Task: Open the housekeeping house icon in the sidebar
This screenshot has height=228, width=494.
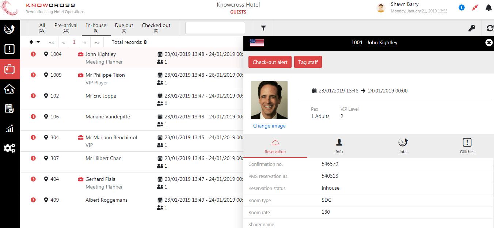Action: (x=10, y=89)
